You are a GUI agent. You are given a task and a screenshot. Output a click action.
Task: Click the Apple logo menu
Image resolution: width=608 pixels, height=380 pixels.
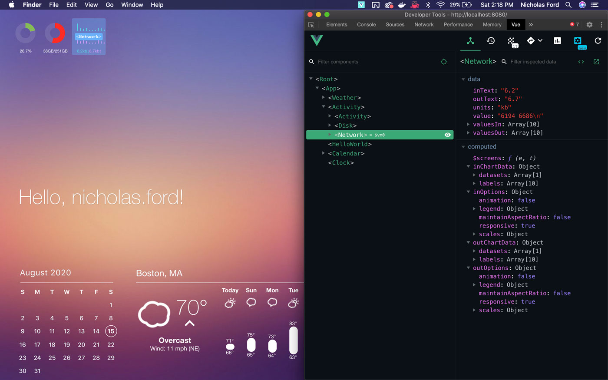[12, 5]
